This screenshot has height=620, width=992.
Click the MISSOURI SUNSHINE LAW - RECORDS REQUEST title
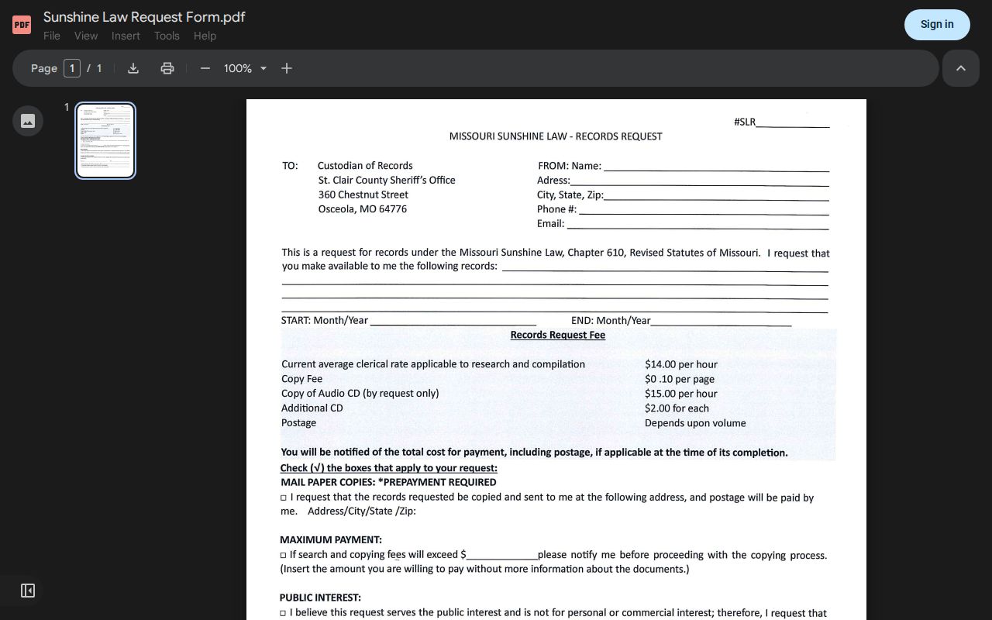[x=556, y=136]
